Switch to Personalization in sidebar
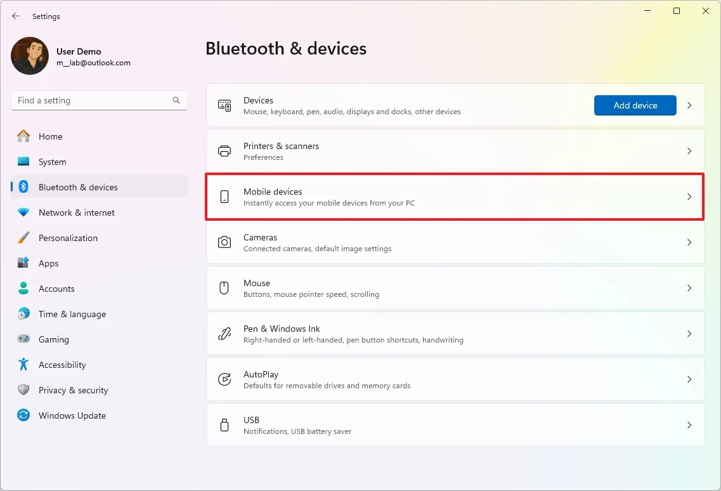Image resolution: width=721 pixels, height=491 pixels. [23, 238]
